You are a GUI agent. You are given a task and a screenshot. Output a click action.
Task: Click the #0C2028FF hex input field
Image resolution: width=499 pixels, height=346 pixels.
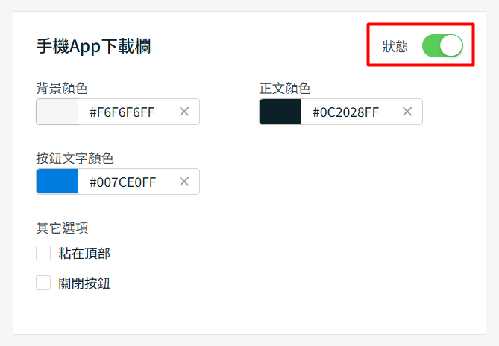pos(346,112)
